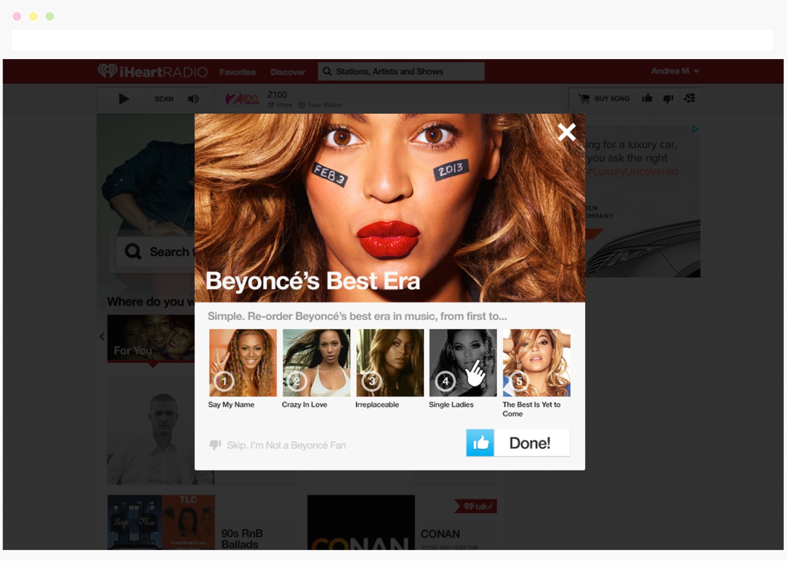Select The Best Is Yet to Come thumbnail
Viewport: 787px width, 561px height.
(x=537, y=363)
